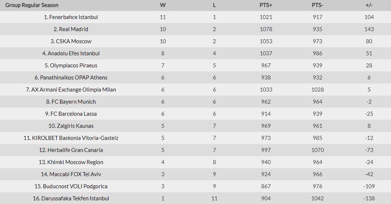This screenshot has height=204, width=391.
Task: Open Khimki Moscow Region team
Action: 71,162
